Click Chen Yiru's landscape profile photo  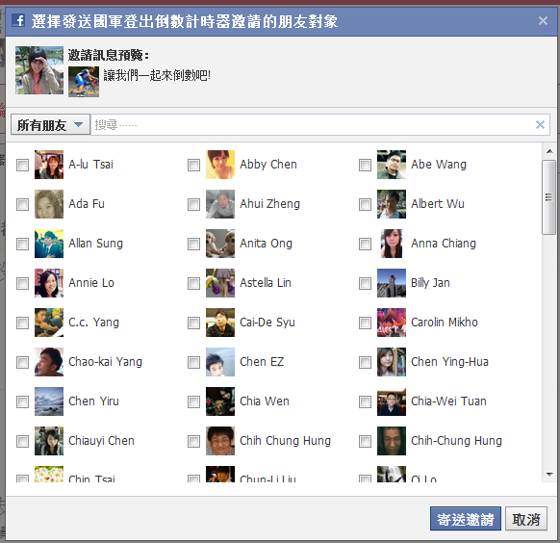(x=49, y=401)
